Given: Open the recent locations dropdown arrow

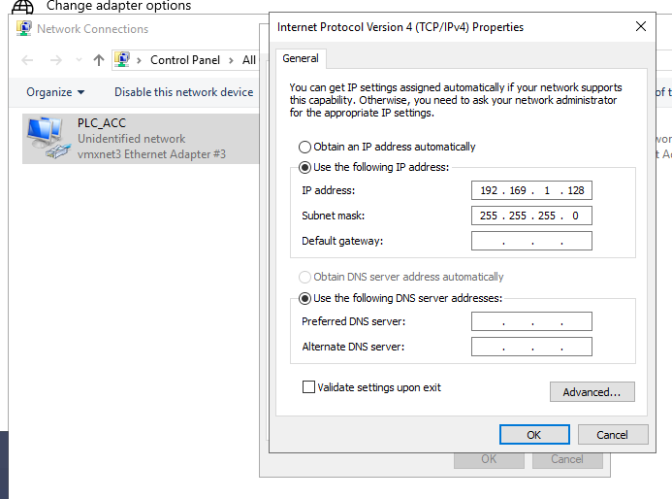Looking at the screenshot, I should 77,60.
